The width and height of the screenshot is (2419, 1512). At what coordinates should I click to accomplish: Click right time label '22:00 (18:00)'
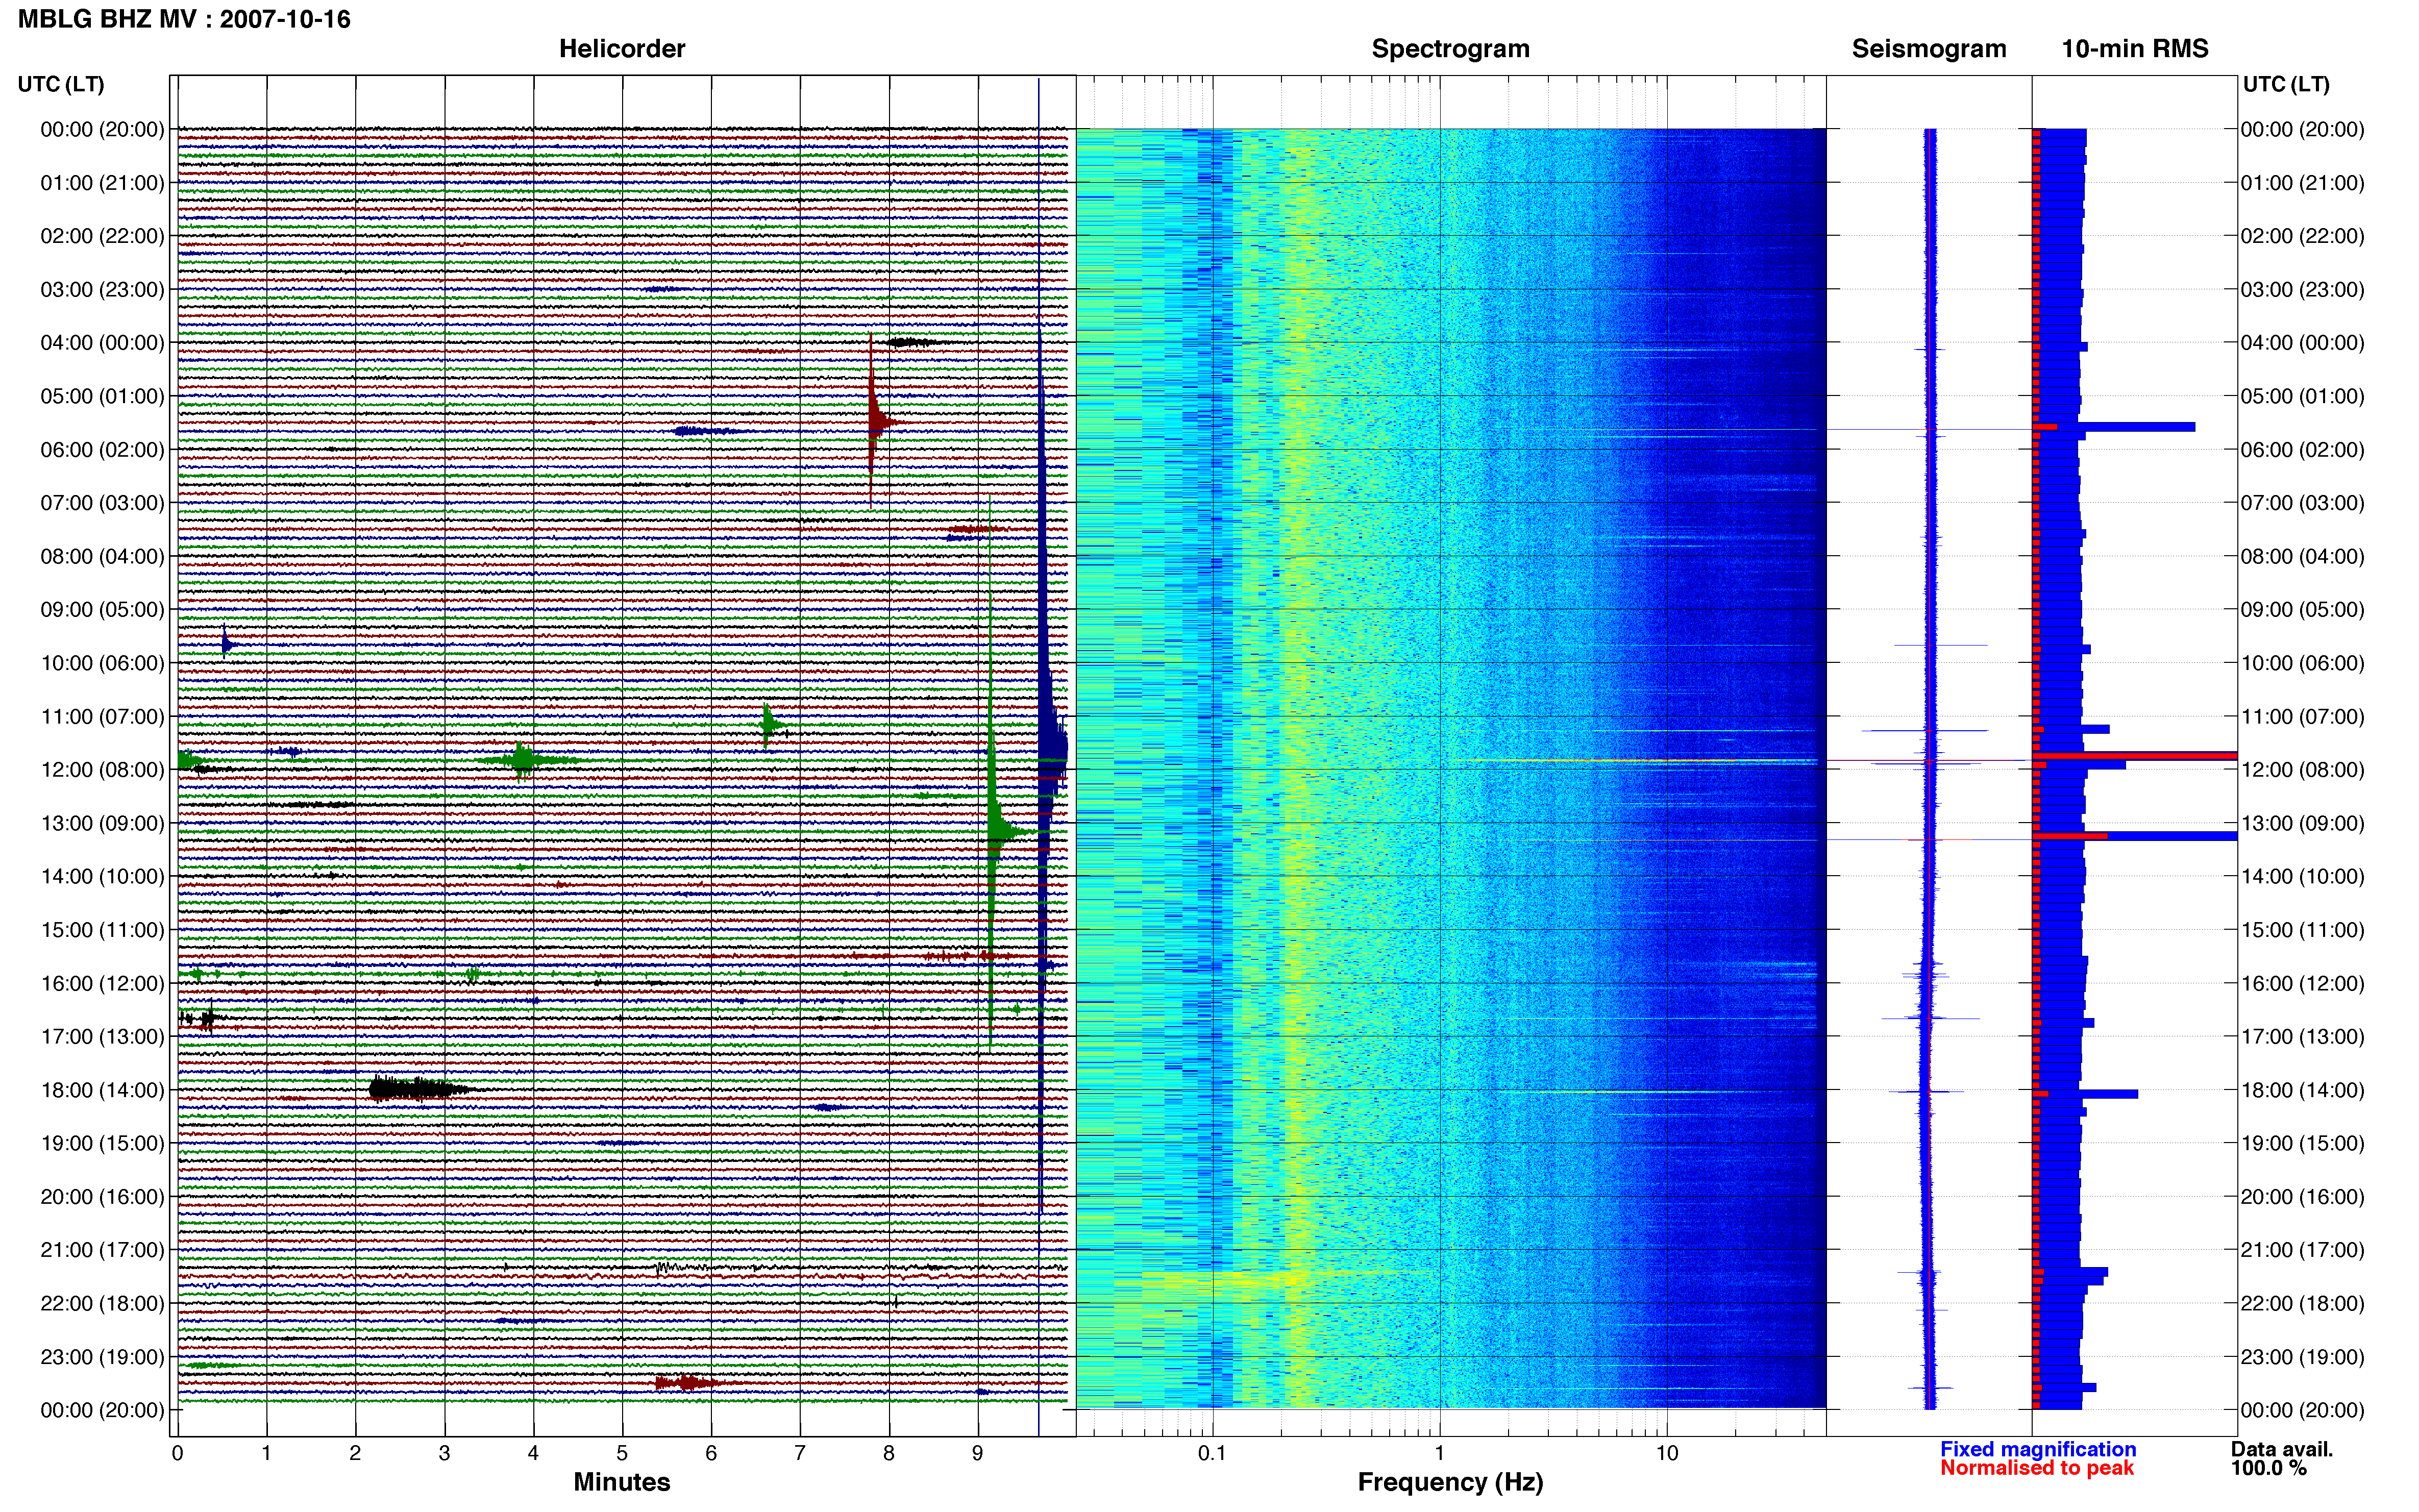pos(2302,1304)
